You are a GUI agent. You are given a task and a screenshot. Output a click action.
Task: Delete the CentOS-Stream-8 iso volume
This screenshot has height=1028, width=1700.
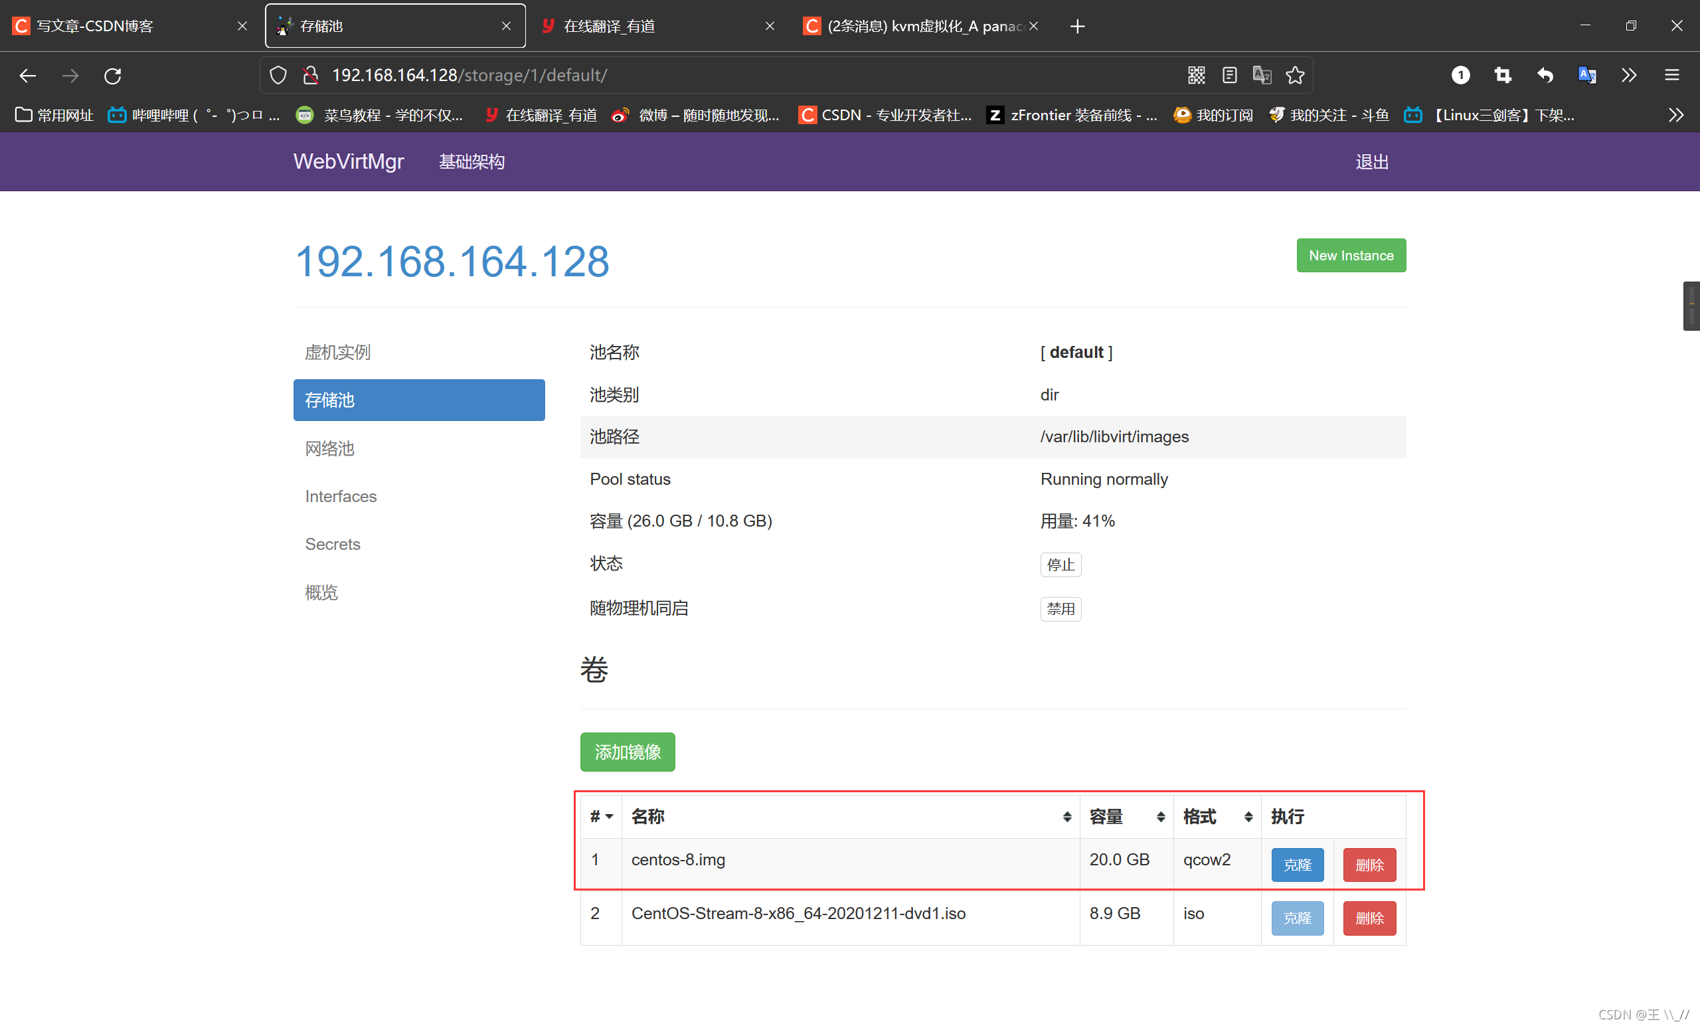coord(1369,918)
